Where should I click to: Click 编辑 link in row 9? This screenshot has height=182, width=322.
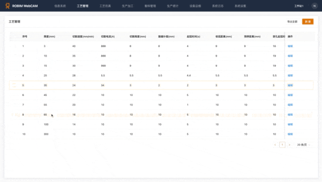290,124
